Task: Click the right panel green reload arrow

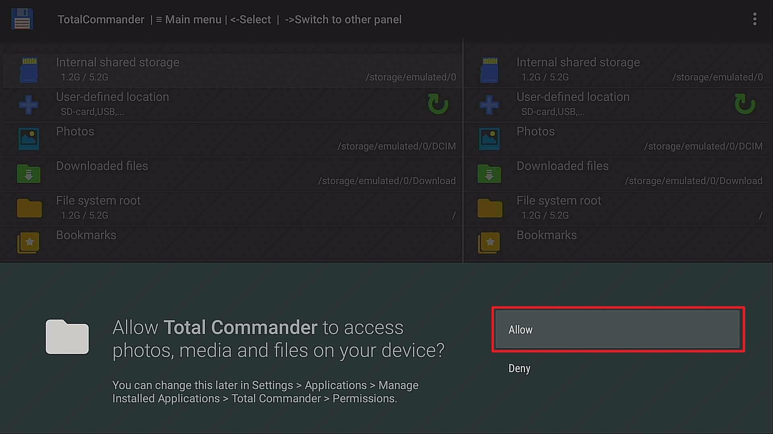Action: pos(745,104)
